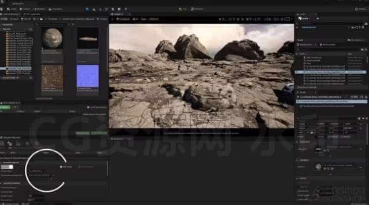This screenshot has width=369, height=205.
Task: Open Settings at the main toolbar's right end
Action: [361, 9]
